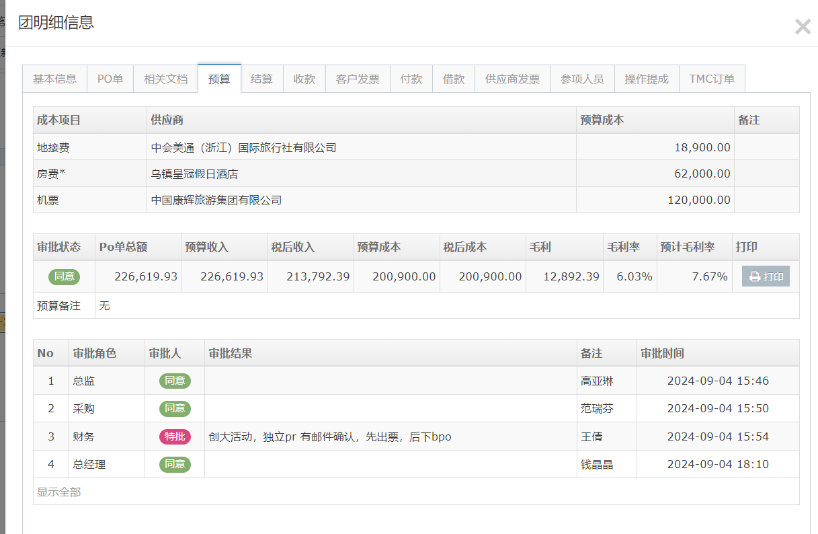This screenshot has width=818, height=534.
Task: Go to the 结算 tab
Action: [x=261, y=79]
